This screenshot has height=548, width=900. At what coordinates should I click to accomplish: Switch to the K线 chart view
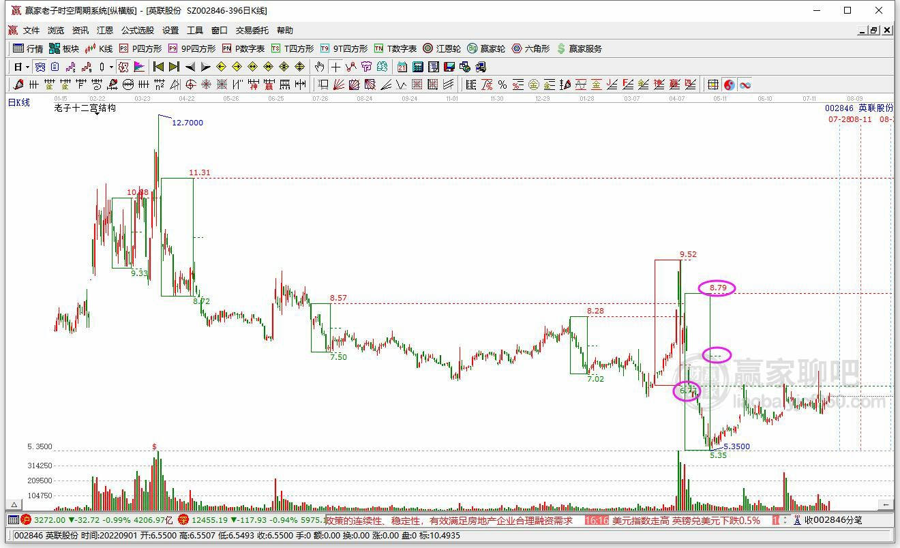point(99,48)
